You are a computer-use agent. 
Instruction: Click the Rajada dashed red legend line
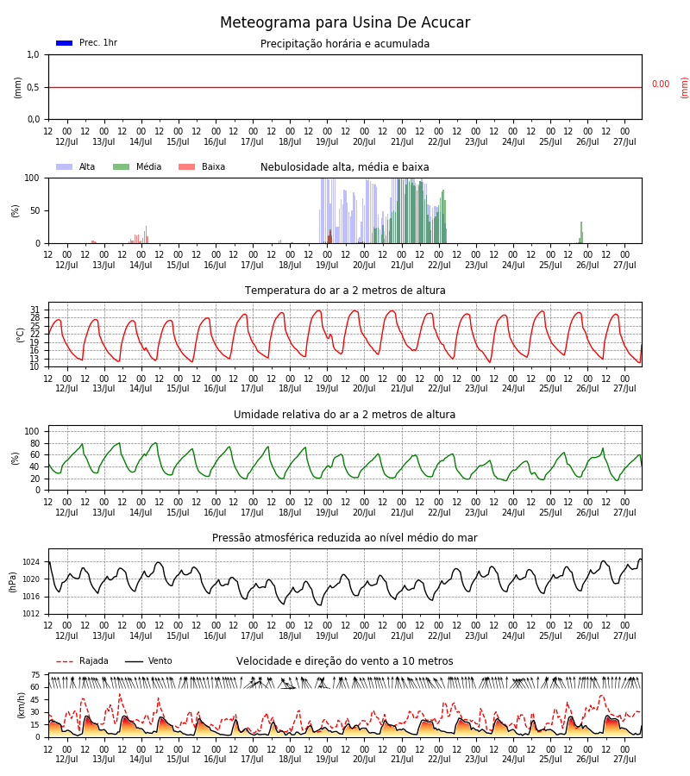tap(65, 661)
